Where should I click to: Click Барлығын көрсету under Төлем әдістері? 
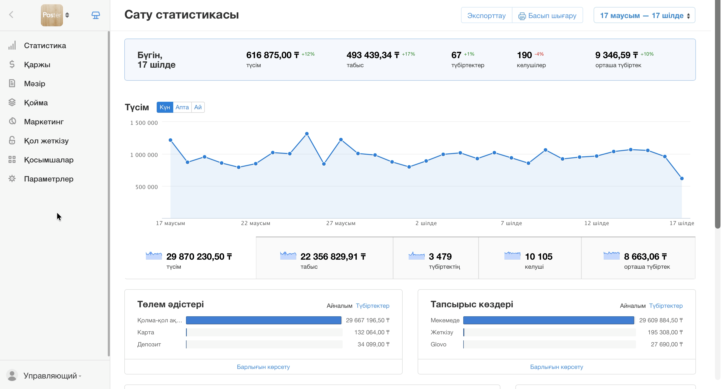pyautogui.click(x=263, y=367)
